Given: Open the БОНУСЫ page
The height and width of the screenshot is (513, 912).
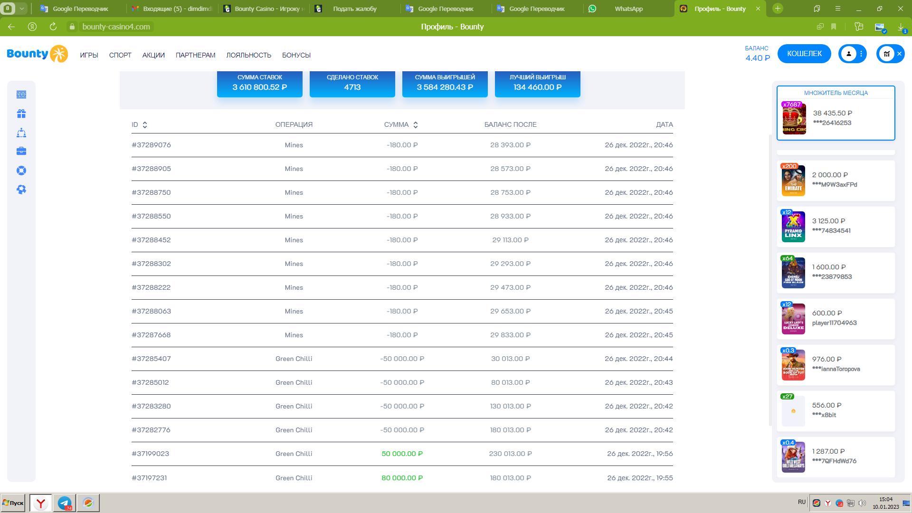Looking at the screenshot, I should [x=296, y=55].
